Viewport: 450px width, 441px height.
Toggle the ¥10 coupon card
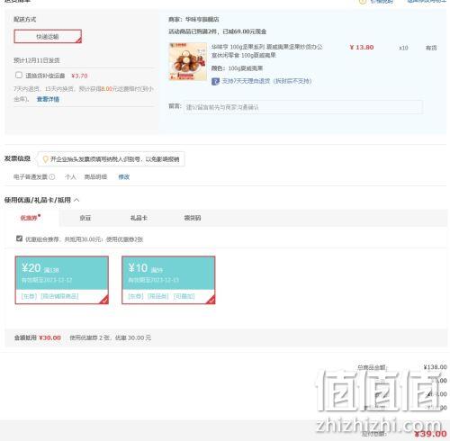coord(168,280)
